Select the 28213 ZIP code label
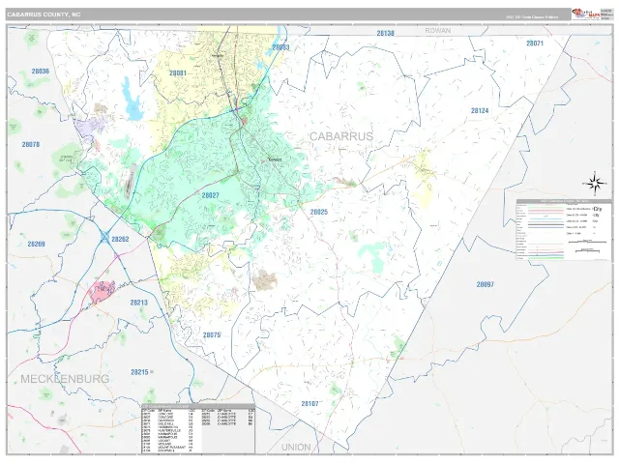Image resolution: width=619 pixels, height=464 pixels. coord(139,303)
